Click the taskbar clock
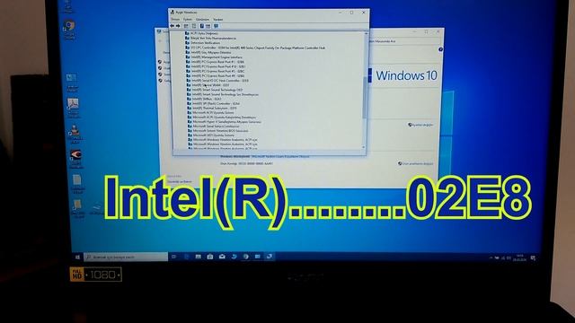Image resolution: width=575 pixels, height=323 pixels. point(519,258)
